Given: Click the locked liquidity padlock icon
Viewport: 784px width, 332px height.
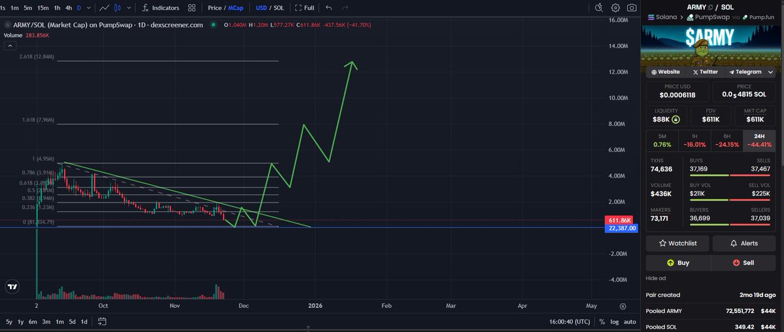Looking at the screenshot, I should coord(675,120).
